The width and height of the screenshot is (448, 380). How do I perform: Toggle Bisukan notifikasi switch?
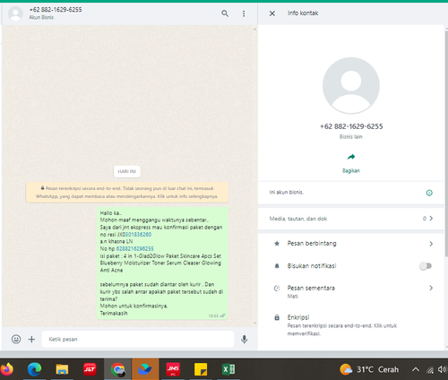coord(426,265)
